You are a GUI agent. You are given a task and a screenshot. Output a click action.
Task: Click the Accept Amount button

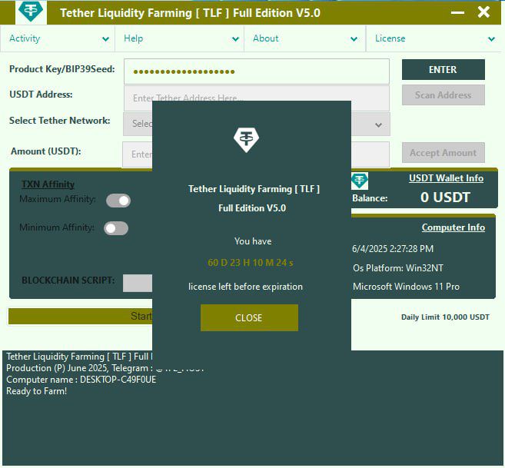coord(443,153)
